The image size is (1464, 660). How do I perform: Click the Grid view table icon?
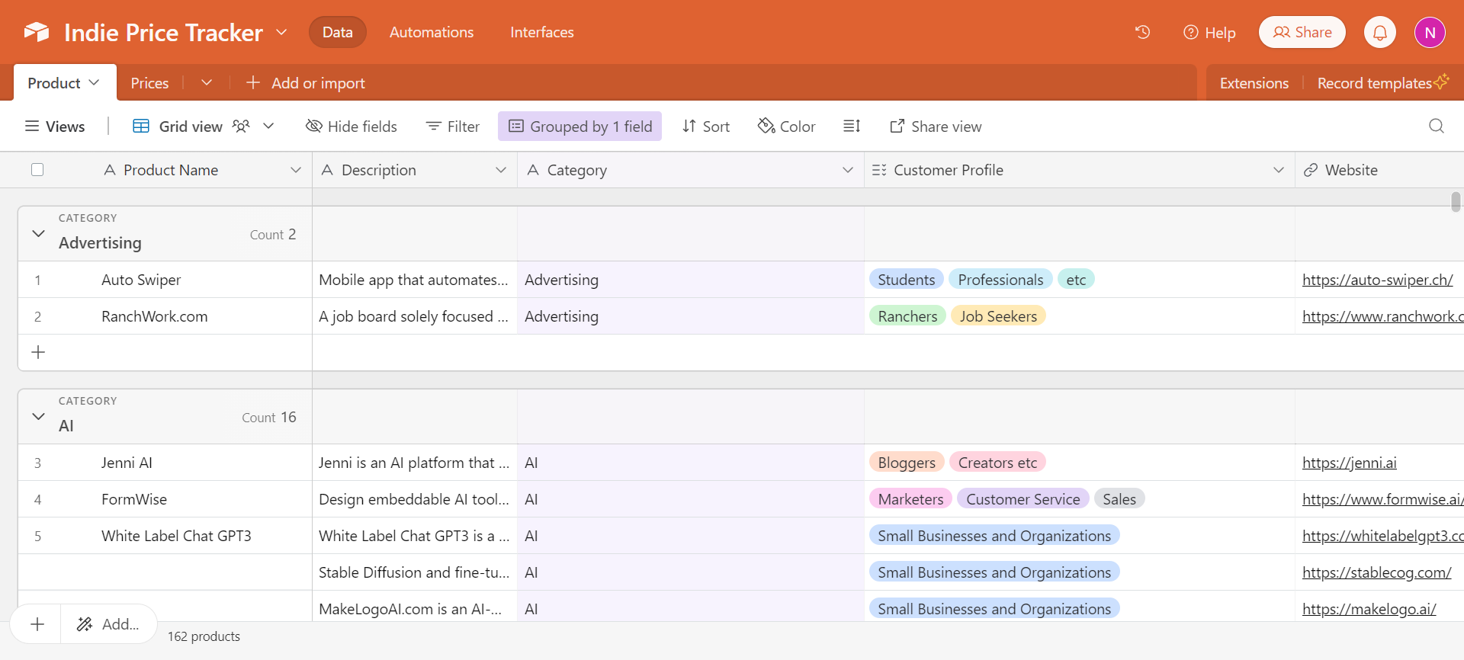click(141, 126)
